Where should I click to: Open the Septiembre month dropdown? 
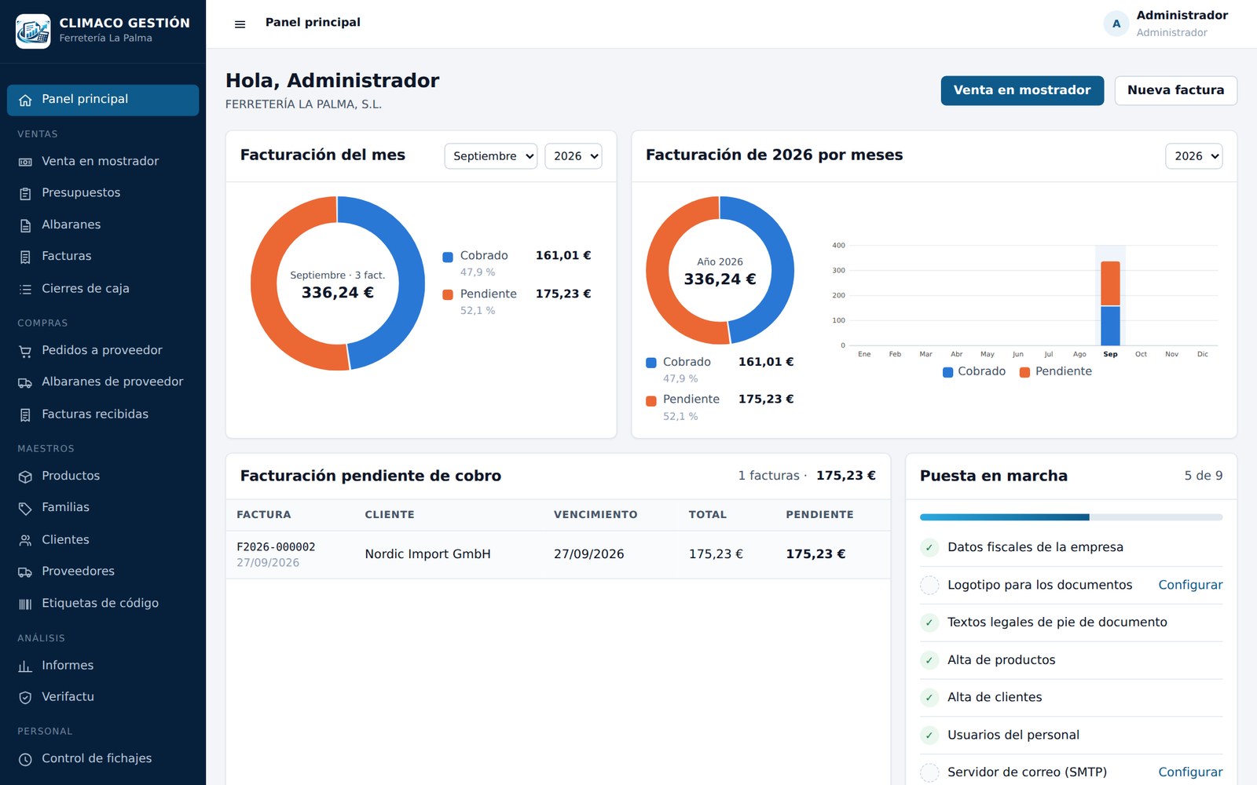(x=491, y=156)
